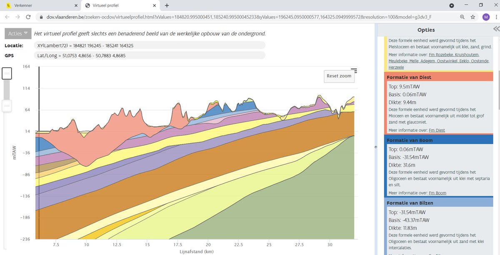The height and width of the screenshot is (255, 500).
Task: Collapse the Opties panel with double chevron
Action: pos(496,29)
